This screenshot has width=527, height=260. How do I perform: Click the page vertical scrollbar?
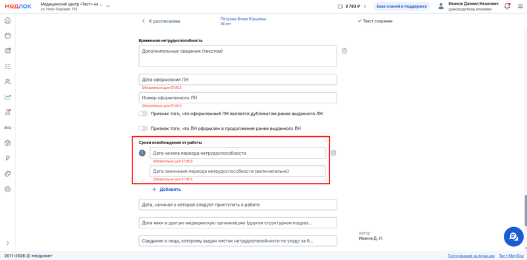point(525,211)
